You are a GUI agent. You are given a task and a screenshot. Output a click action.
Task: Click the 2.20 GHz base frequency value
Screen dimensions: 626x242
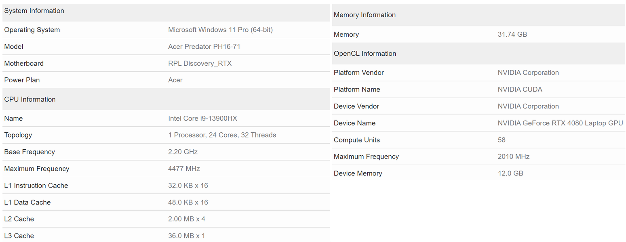coord(183,152)
